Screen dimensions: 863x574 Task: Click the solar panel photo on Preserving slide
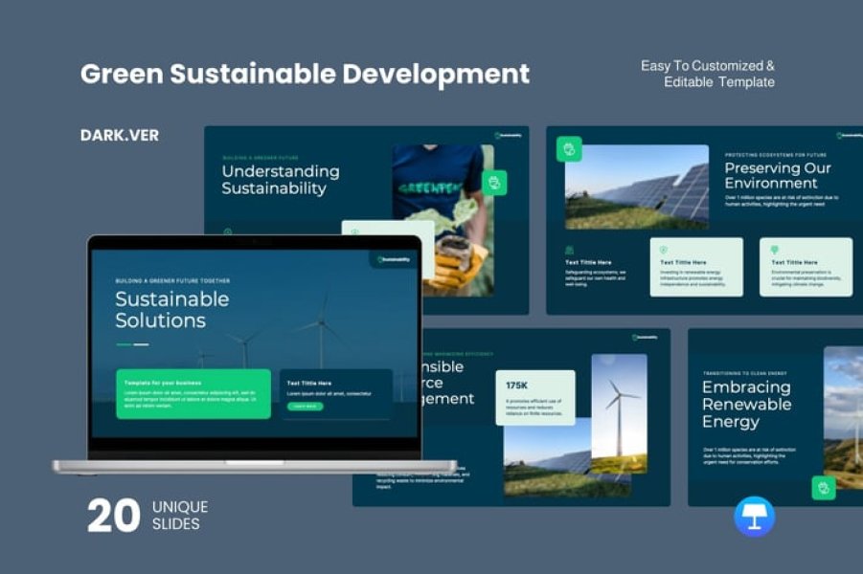click(x=636, y=187)
